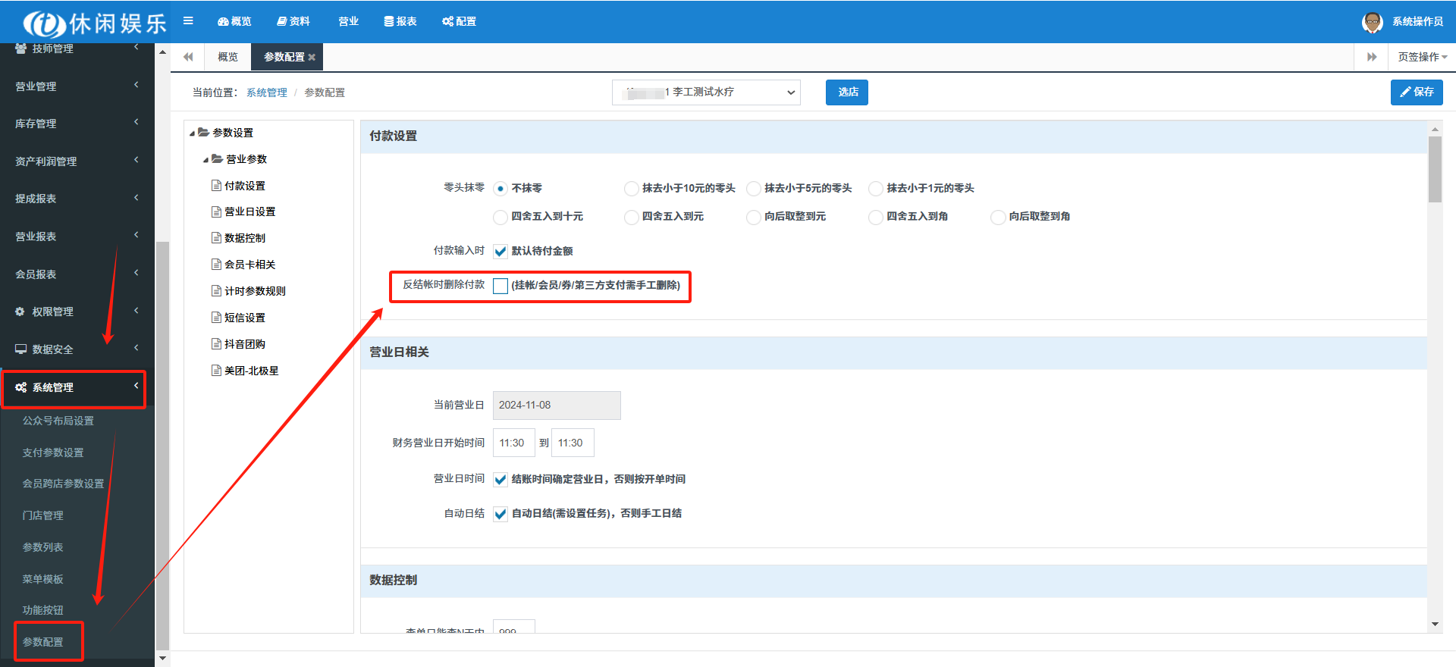Click the 选店 button
The height and width of the screenshot is (667, 1456).
[x=847, y=92]
